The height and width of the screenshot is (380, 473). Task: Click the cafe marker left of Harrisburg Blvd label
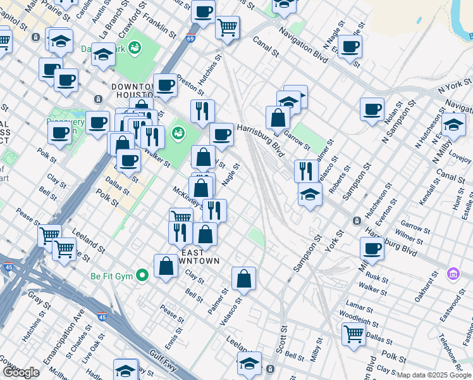(222, 137)
